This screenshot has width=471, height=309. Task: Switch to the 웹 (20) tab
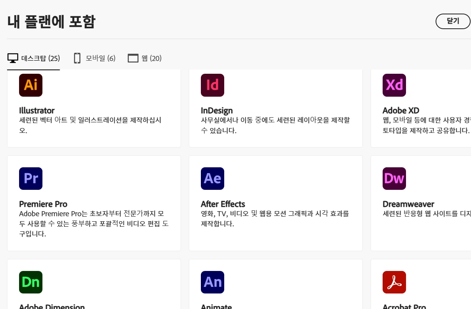tap(144, 58)
